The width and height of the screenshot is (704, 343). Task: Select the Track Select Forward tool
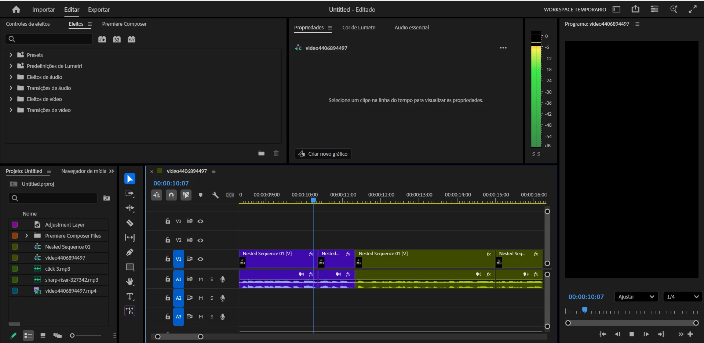130,194
